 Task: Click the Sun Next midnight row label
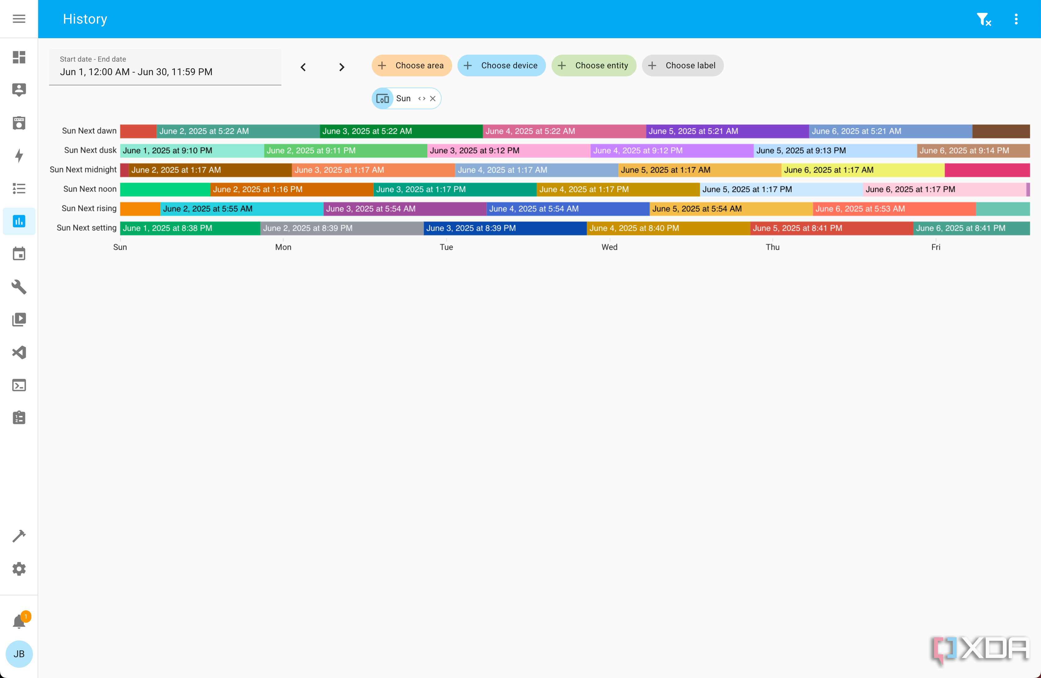[x=83, y=169]
